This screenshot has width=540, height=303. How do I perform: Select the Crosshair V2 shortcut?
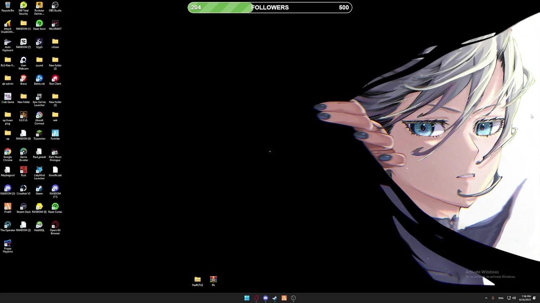(x=23, y=190)
